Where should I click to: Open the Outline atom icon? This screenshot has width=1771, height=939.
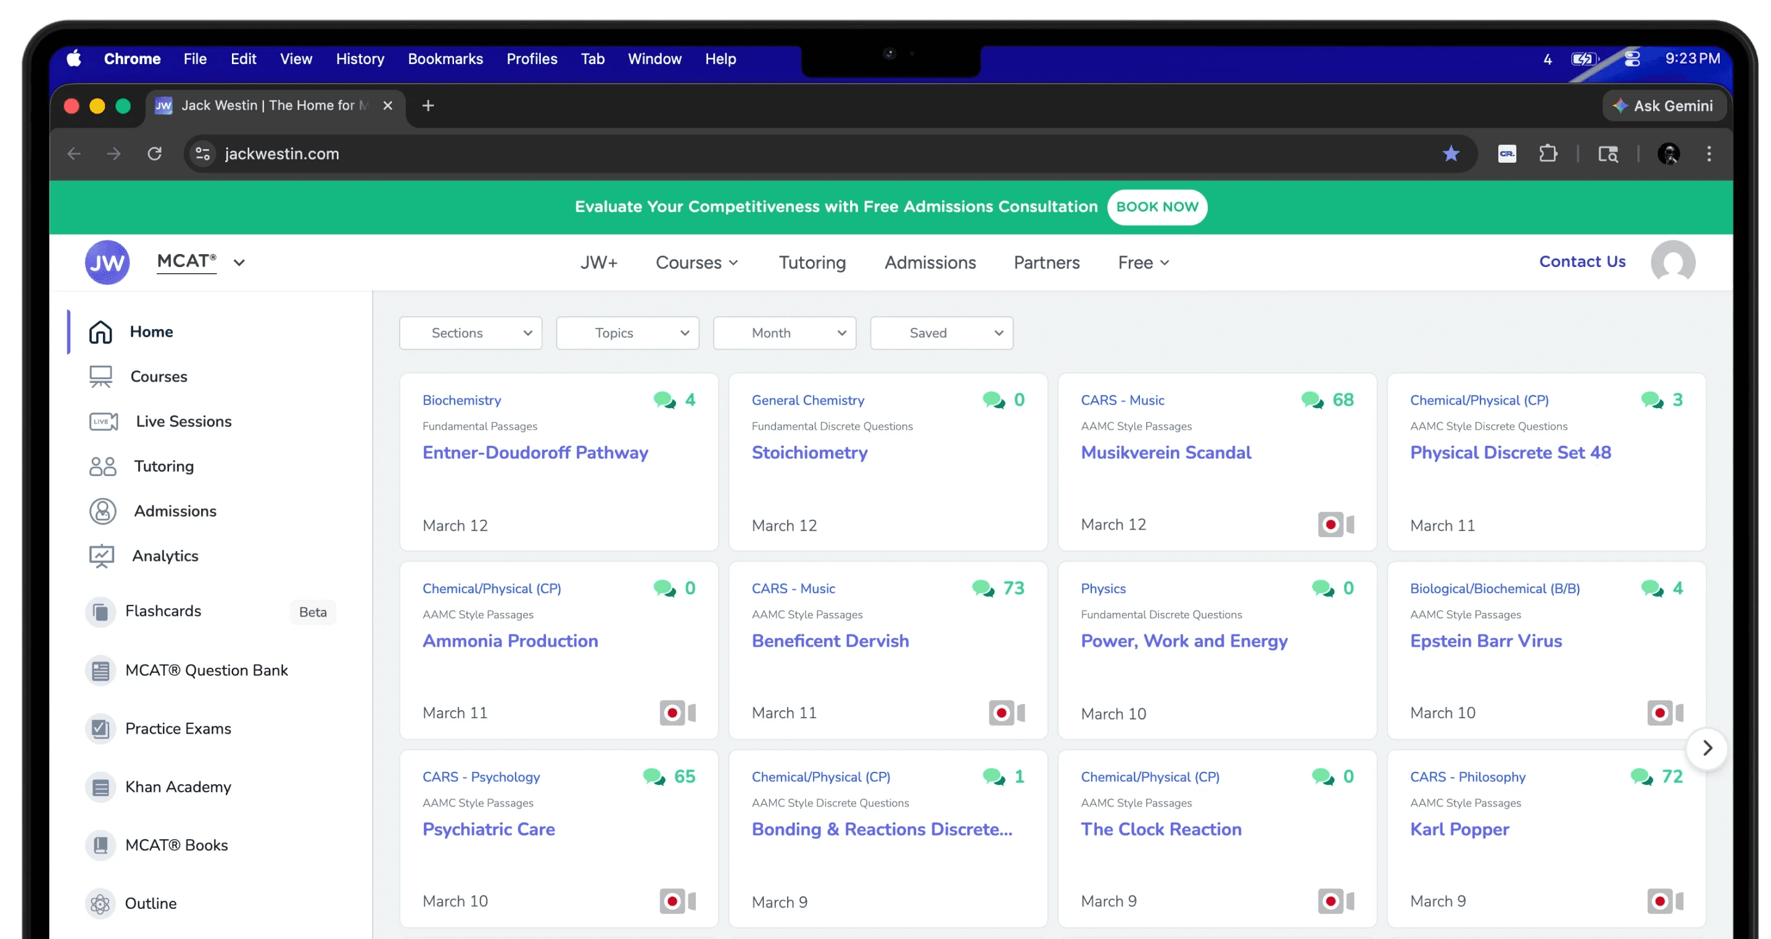[101, 904]
